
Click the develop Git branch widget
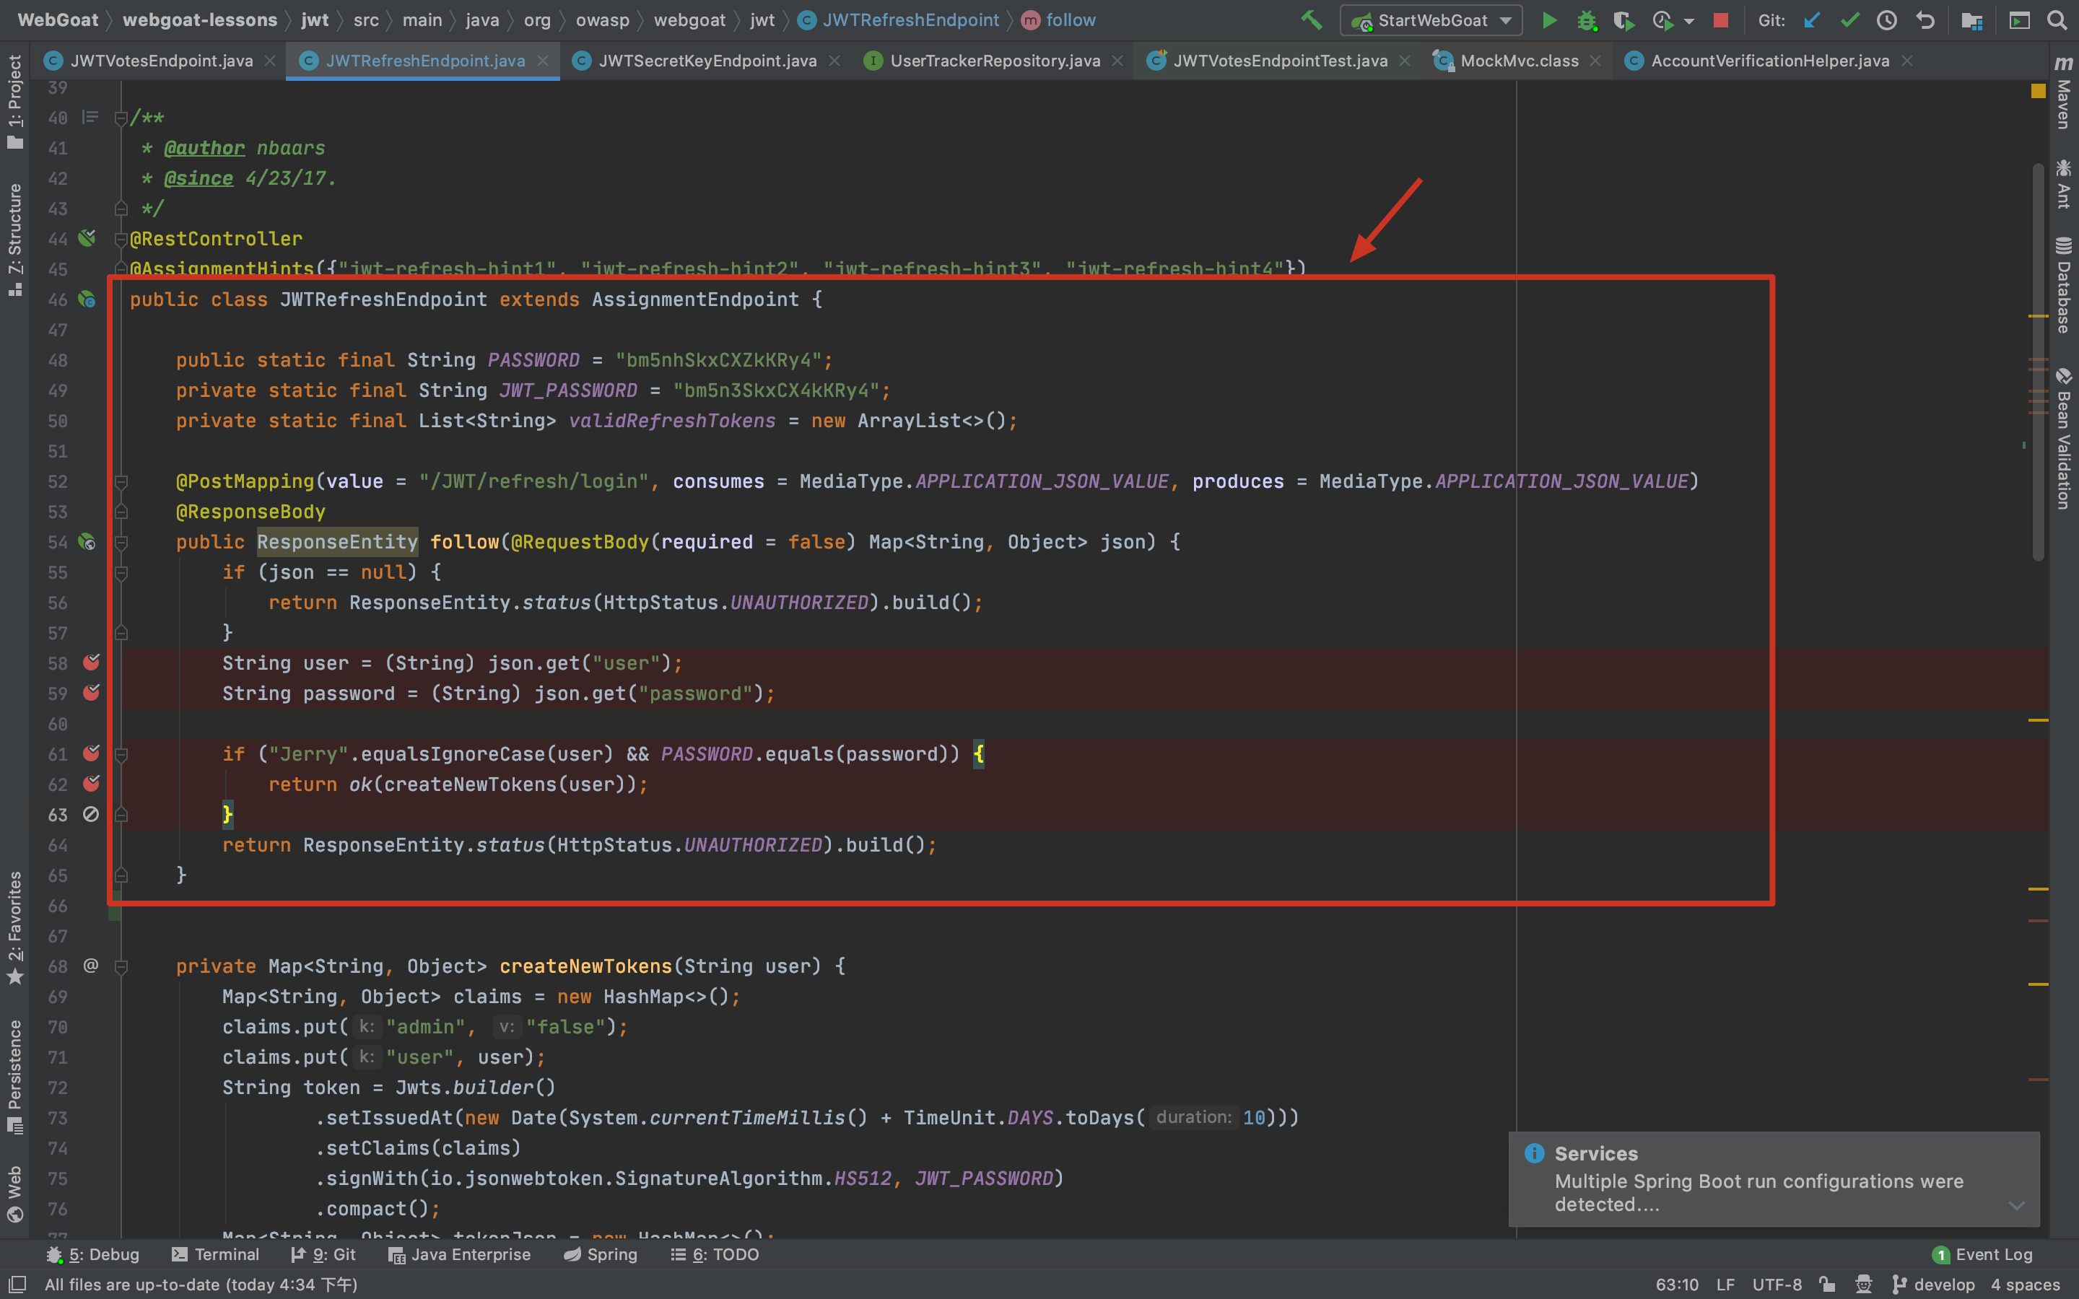tap(1934, 1285)
